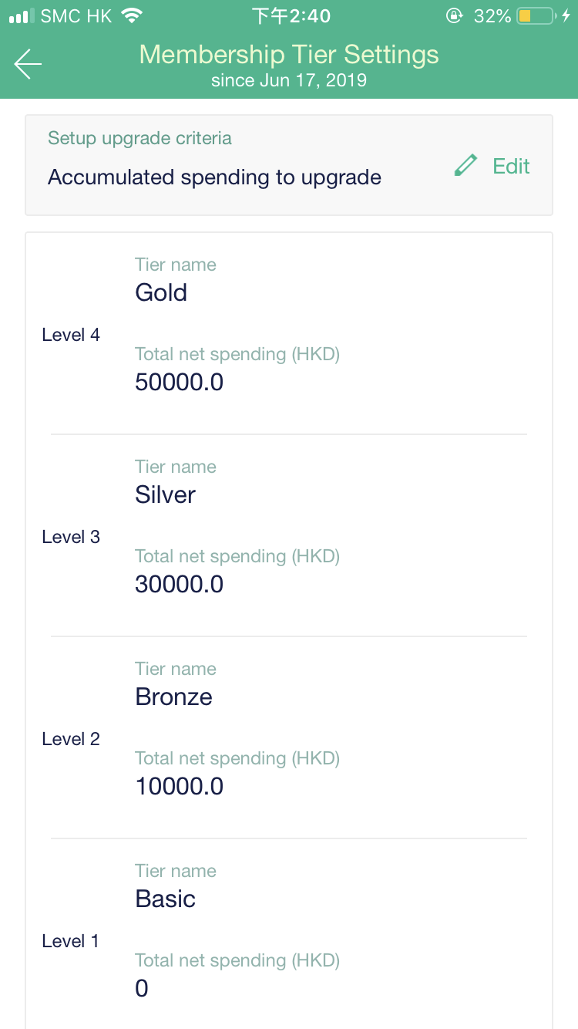Viewport: 578px width, 1029px height.
Task: Tap the back arrow icon
Action: click(28, 64)
